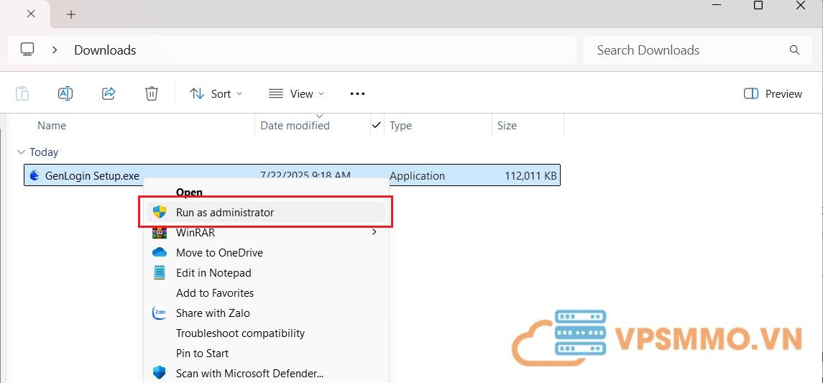Click the Paste clipboard icon
This screenshot has height=383, width=823.
pos(22,93)
